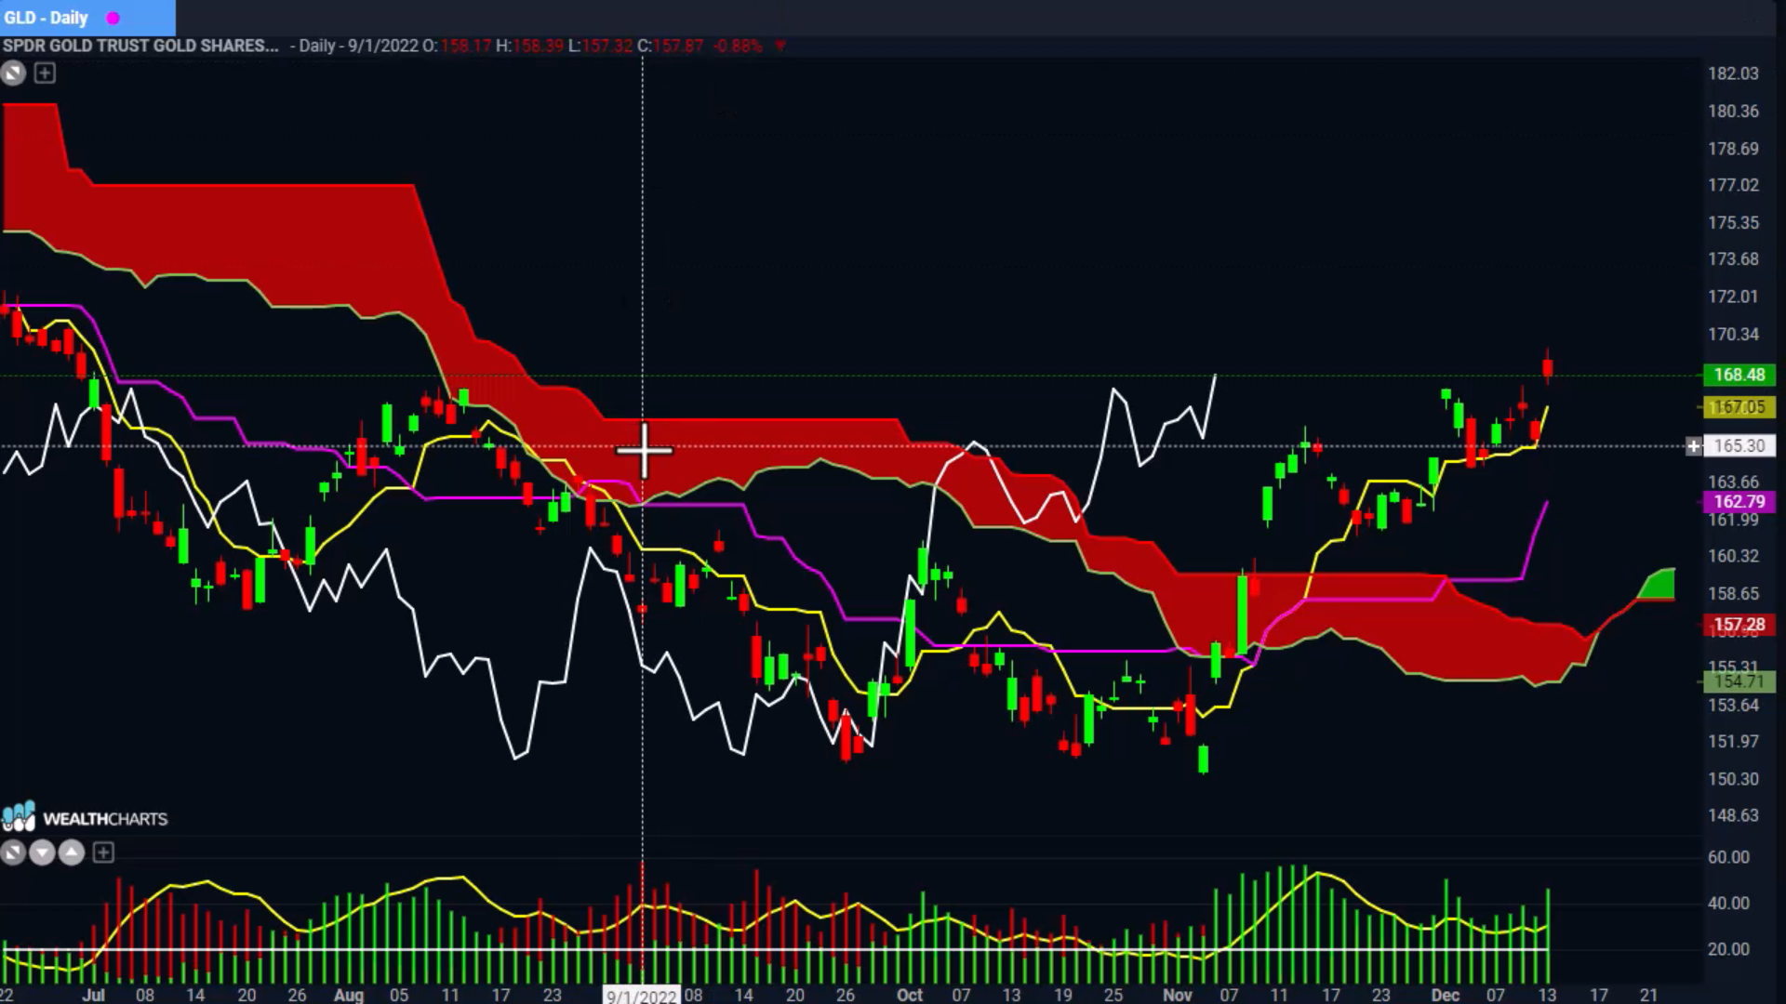1786x1004 pixels.
Task: Click the magenta 162.79 axis label
Action: (1739, 502)
